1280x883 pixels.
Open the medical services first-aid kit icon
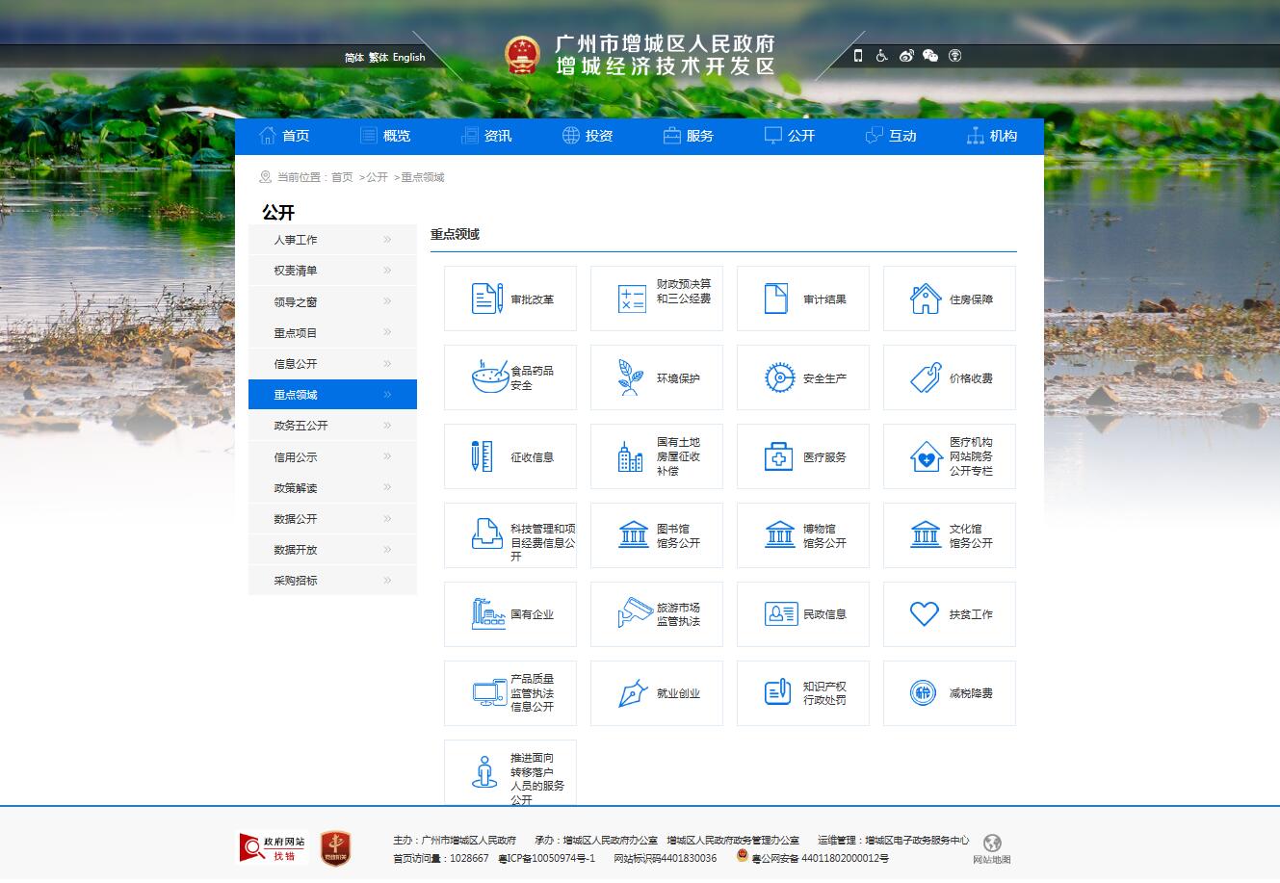[x=778, y=457]
